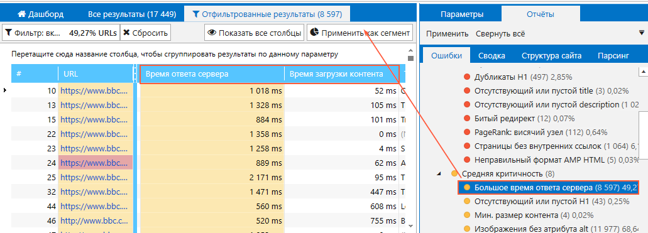Click scroll-up arrow of reports panel
The width and height of the screenshot is (648, 233).
[643, 72]
